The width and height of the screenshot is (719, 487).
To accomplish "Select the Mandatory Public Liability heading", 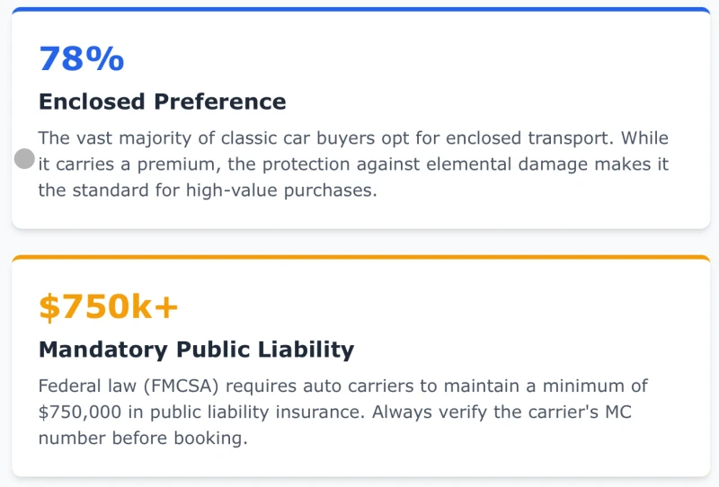I will click(196, 350).
